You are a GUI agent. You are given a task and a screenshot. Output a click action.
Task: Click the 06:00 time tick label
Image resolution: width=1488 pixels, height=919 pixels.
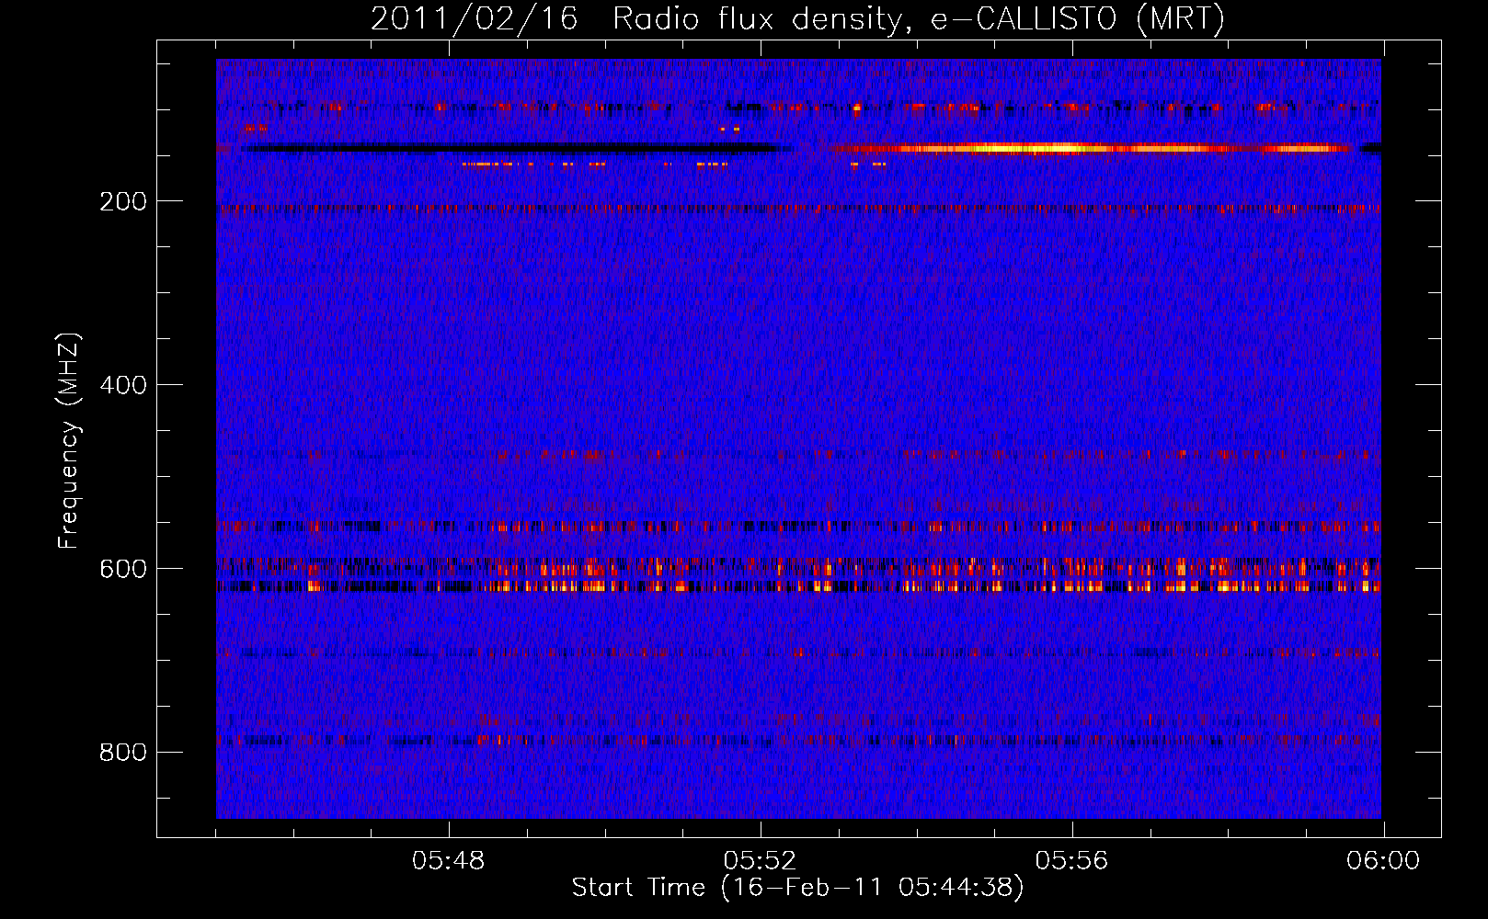tap(1383, 861)
